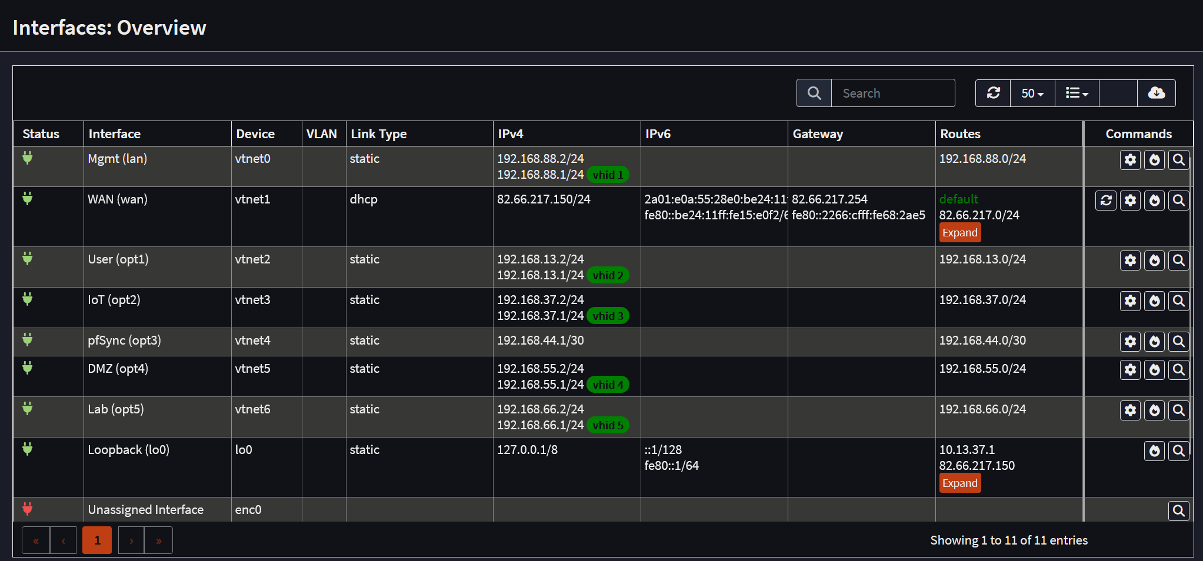Open firewall rules flame icon for Loopback row

pyautogui.click(x=1154, y=451)
